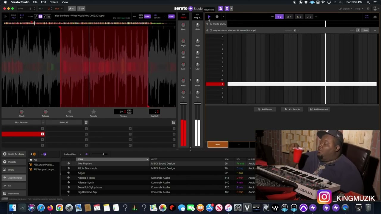Switch to bars 5-6 tab

click(x=299, y=17)
